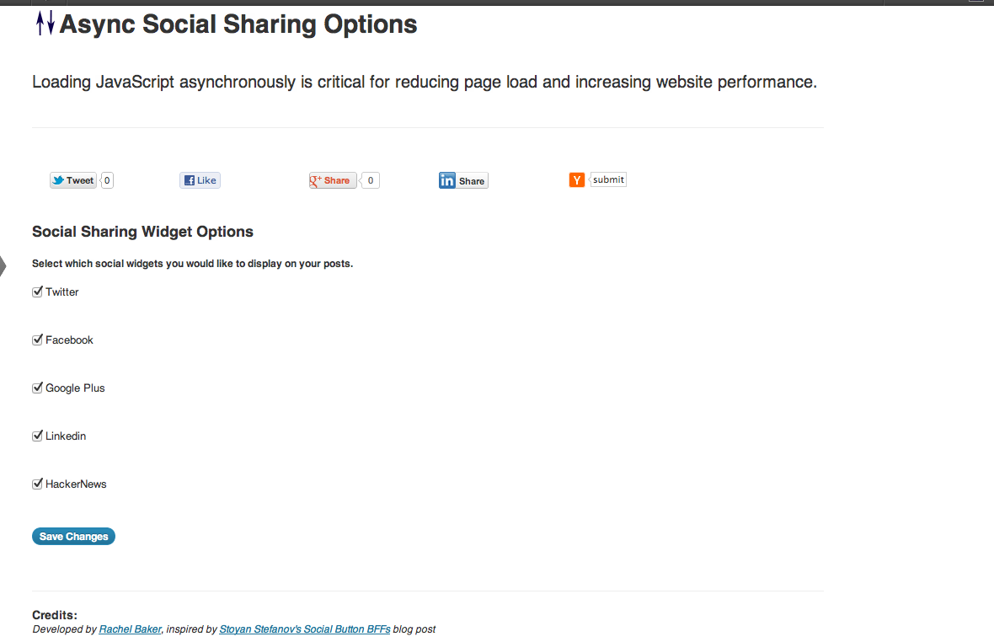Click the Google Plus share count bubble
The height and width of the screenshot is (642, 994).
tap(370, 180)
